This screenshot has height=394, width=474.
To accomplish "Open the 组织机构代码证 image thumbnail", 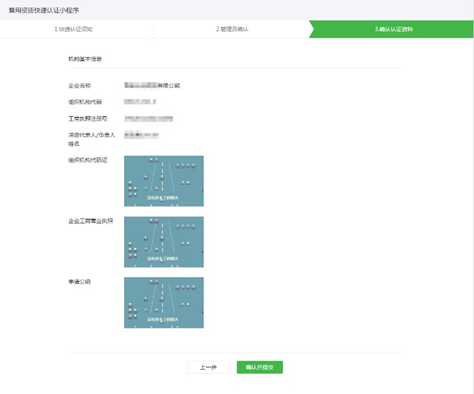I will click(164, 181).
